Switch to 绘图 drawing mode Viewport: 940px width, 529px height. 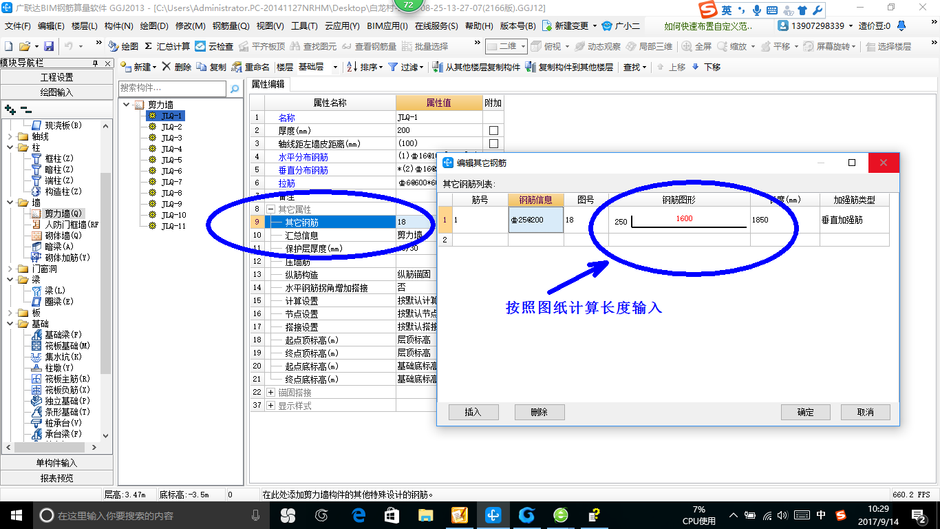(123, 46)
